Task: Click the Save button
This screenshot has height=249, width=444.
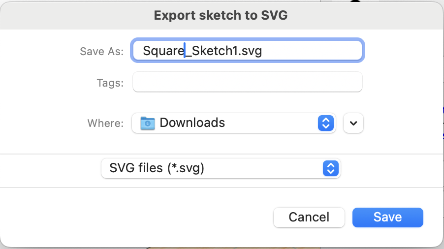Action: pyautogui.click(x=388, y=218)
